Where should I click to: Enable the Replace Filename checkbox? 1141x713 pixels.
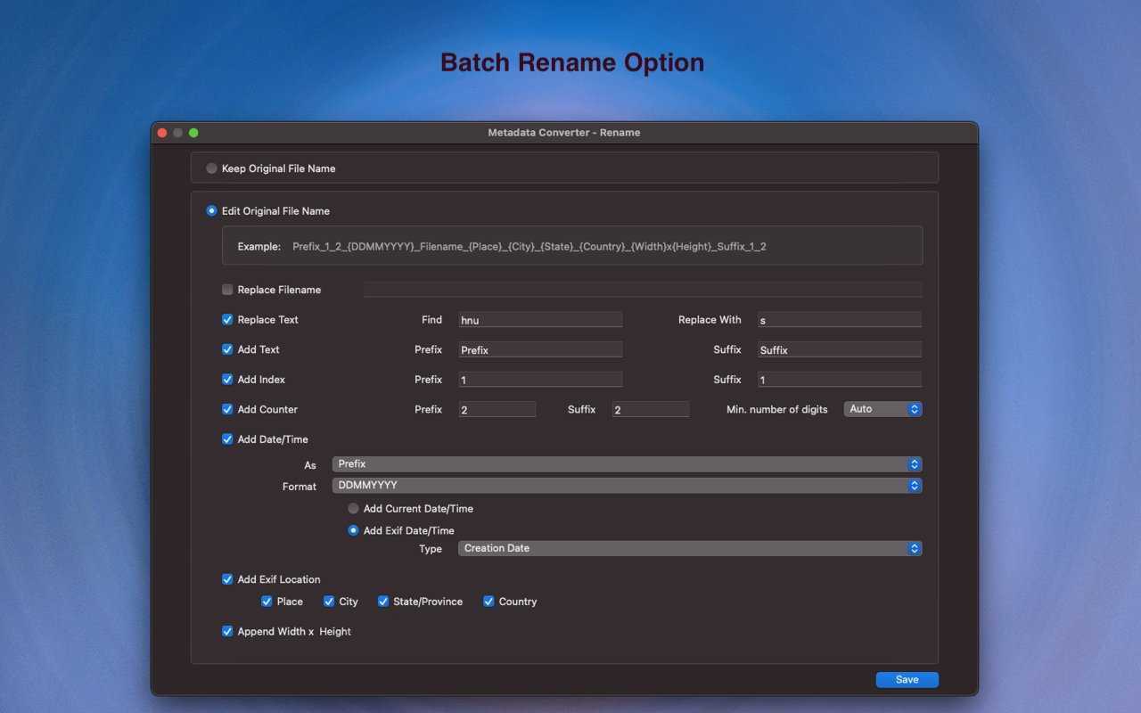(227, 290)
